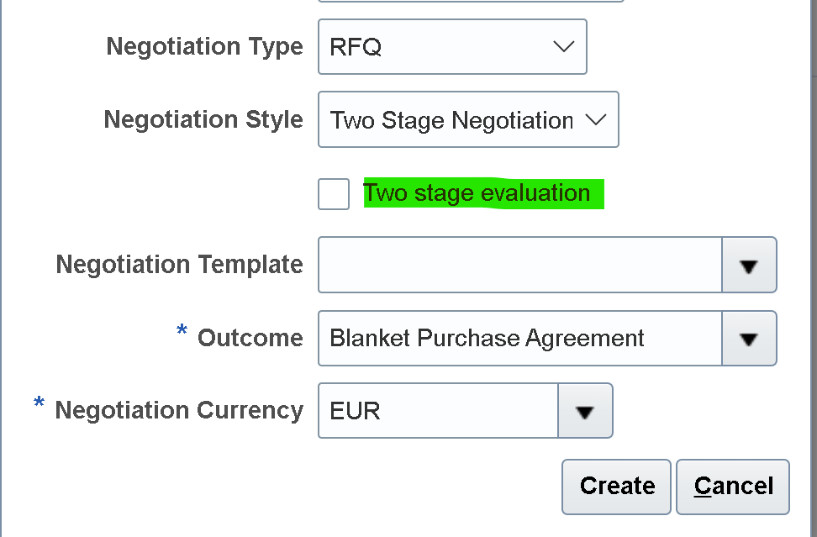Open the Negotiation Type dropdown

[x=563, y=46]
